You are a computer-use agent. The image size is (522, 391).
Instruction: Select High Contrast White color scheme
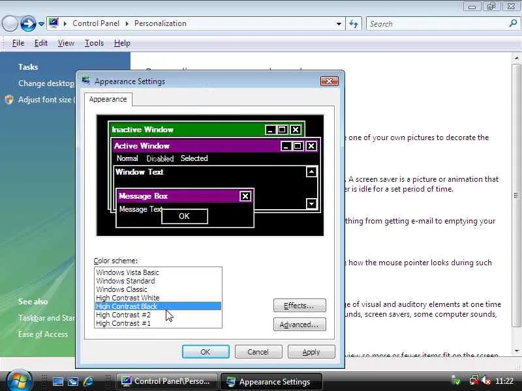158,298
